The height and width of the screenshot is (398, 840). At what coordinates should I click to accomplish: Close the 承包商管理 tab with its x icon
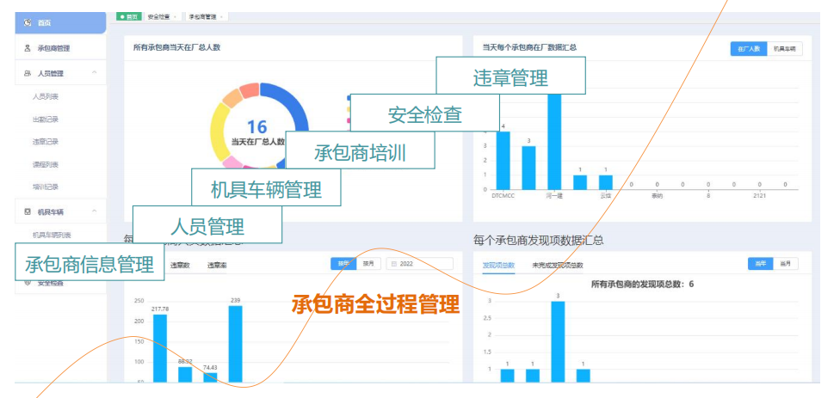tap(221, 16)
